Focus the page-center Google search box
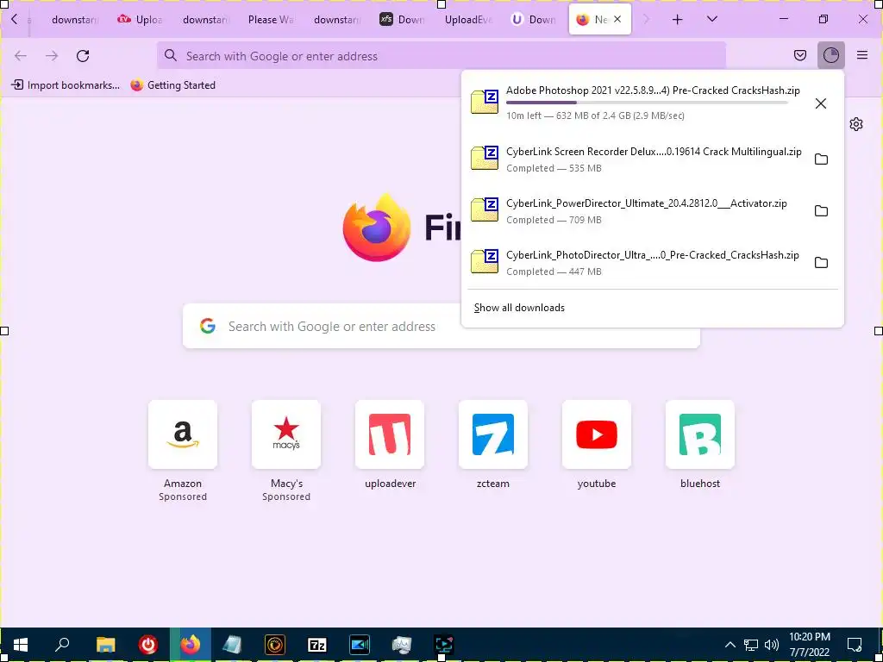Image resolution: width=883 pixels, height=662 pixels. [x=441, y=326]
